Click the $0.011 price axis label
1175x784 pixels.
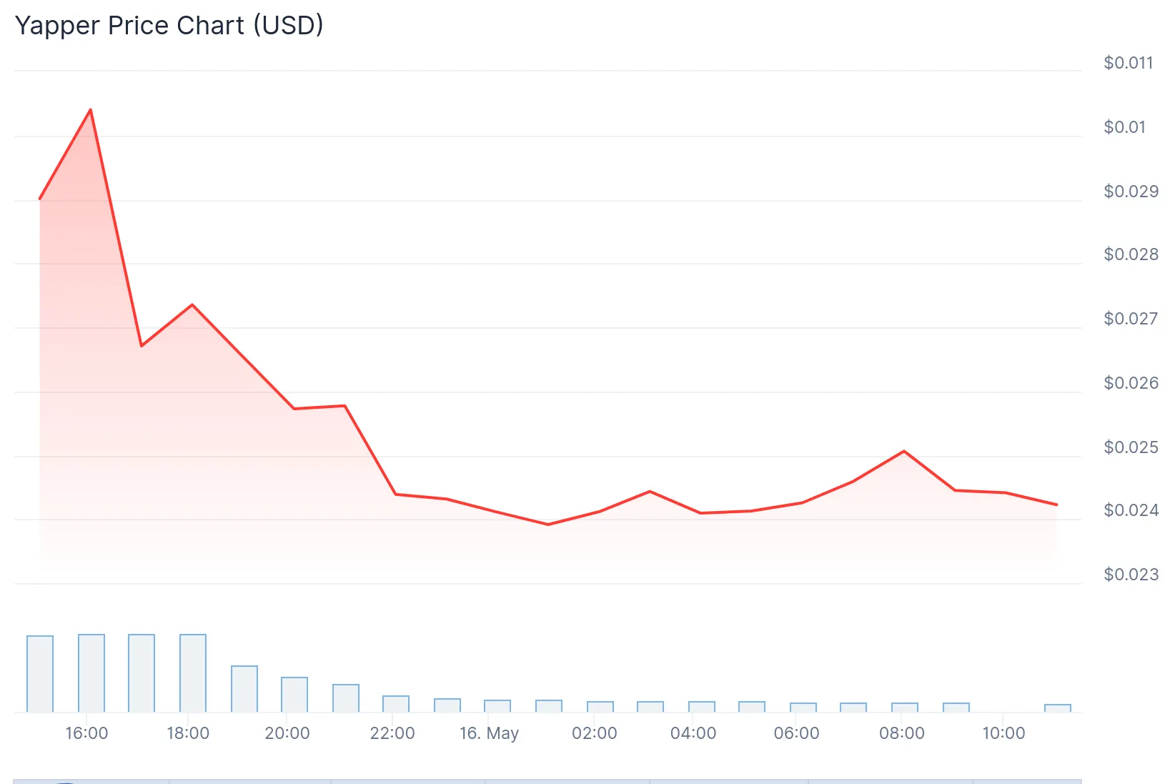(1129, 63)
